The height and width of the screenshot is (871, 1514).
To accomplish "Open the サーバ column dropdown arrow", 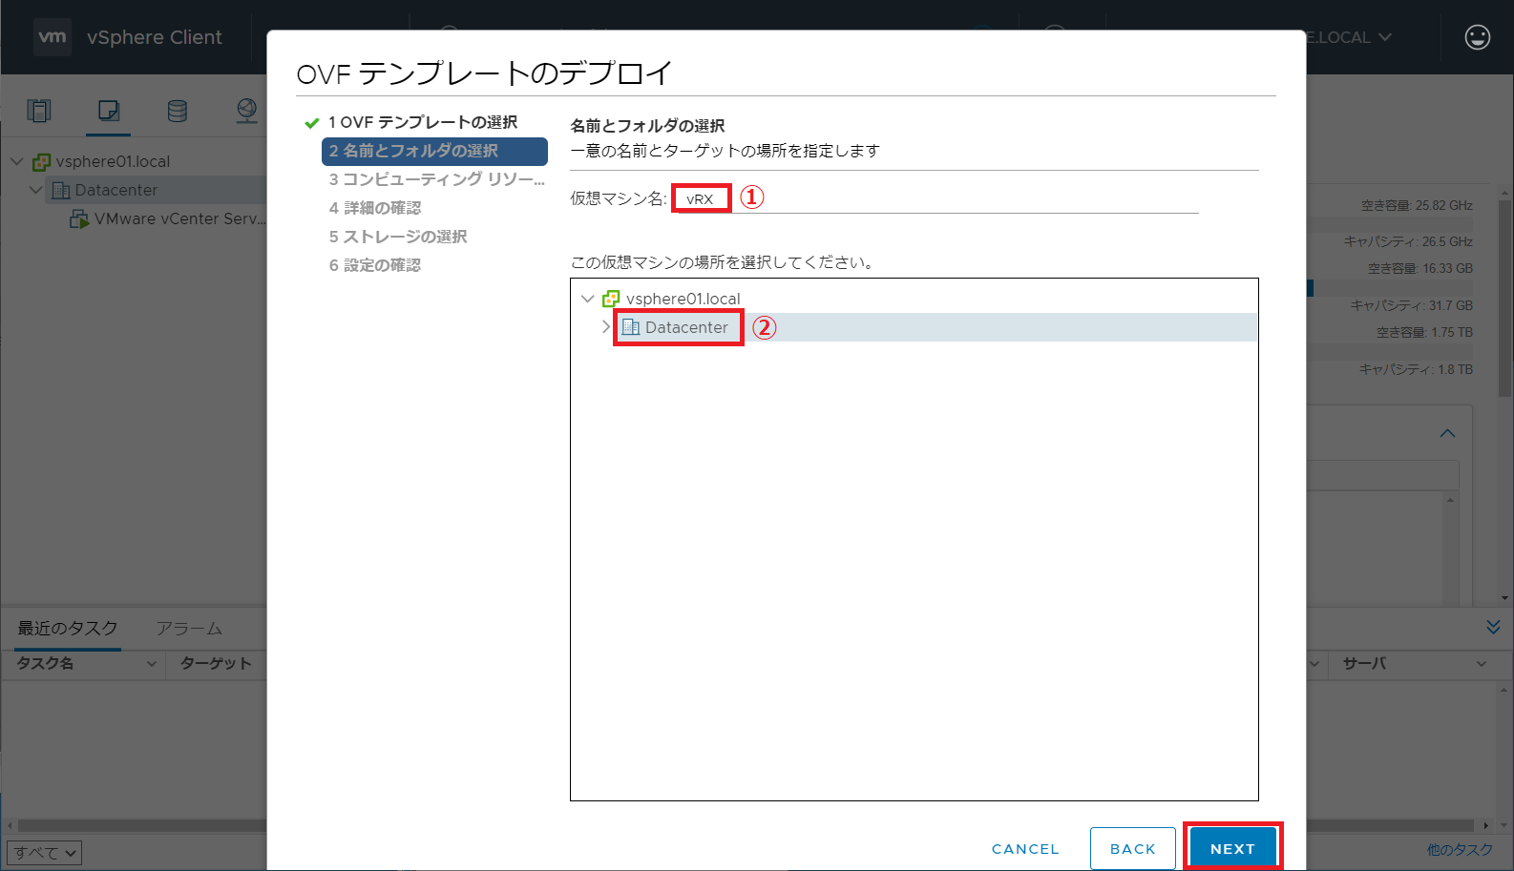I will click(x=1482, y=664).
